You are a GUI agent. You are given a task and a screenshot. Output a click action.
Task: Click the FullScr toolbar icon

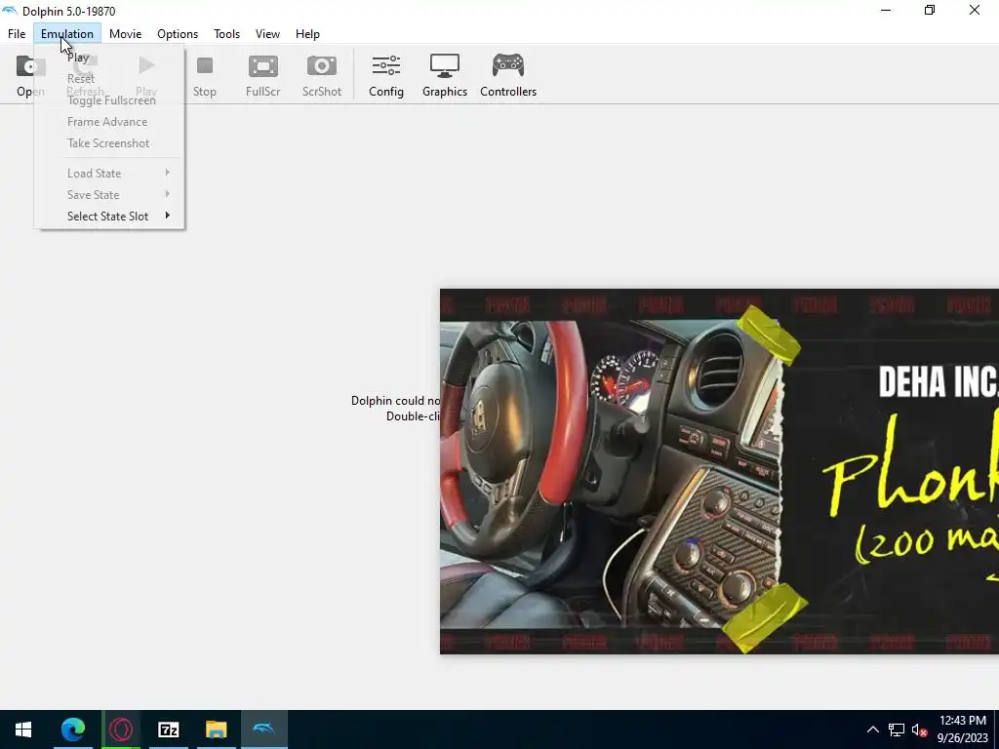(263, 75)
